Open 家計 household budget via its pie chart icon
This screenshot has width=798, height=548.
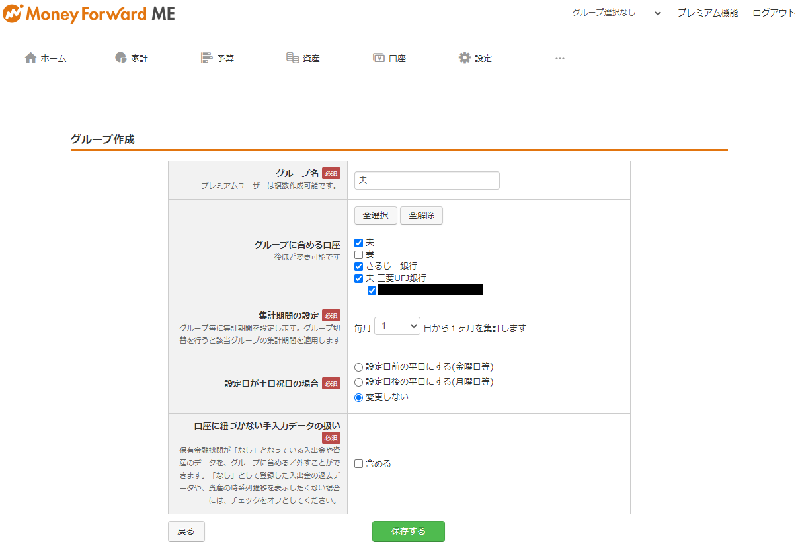click(x=119, y=58)
